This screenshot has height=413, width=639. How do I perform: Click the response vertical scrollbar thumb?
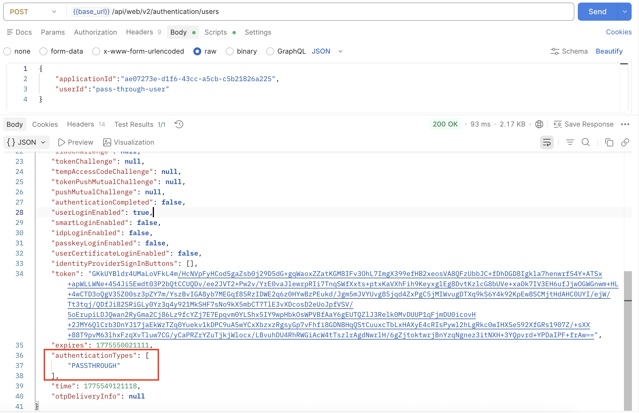click(x=628, y=340)
